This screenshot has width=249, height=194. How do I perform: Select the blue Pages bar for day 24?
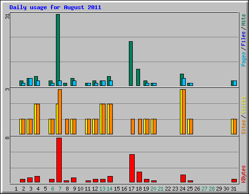pos(184,82)
